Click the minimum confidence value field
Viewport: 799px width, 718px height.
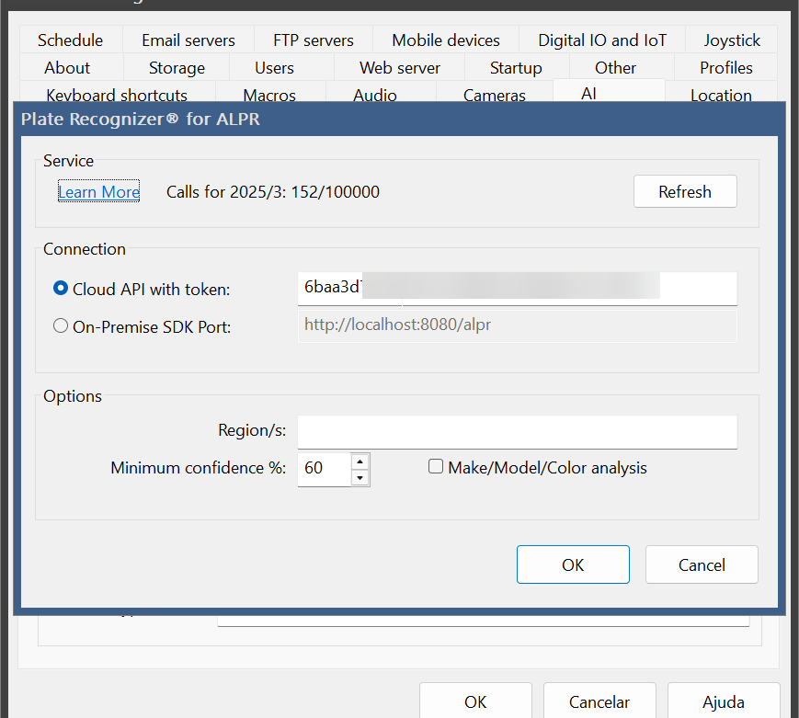325,469
